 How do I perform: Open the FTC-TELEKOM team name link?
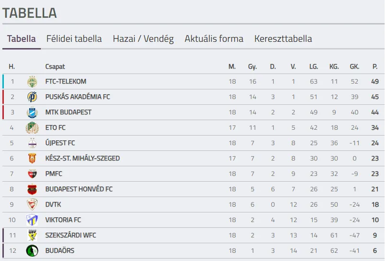[x=66, y=82]
